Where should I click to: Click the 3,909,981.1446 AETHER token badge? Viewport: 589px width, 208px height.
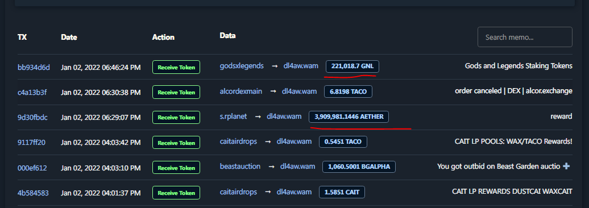pyautogui.click(x=349, y=117)
